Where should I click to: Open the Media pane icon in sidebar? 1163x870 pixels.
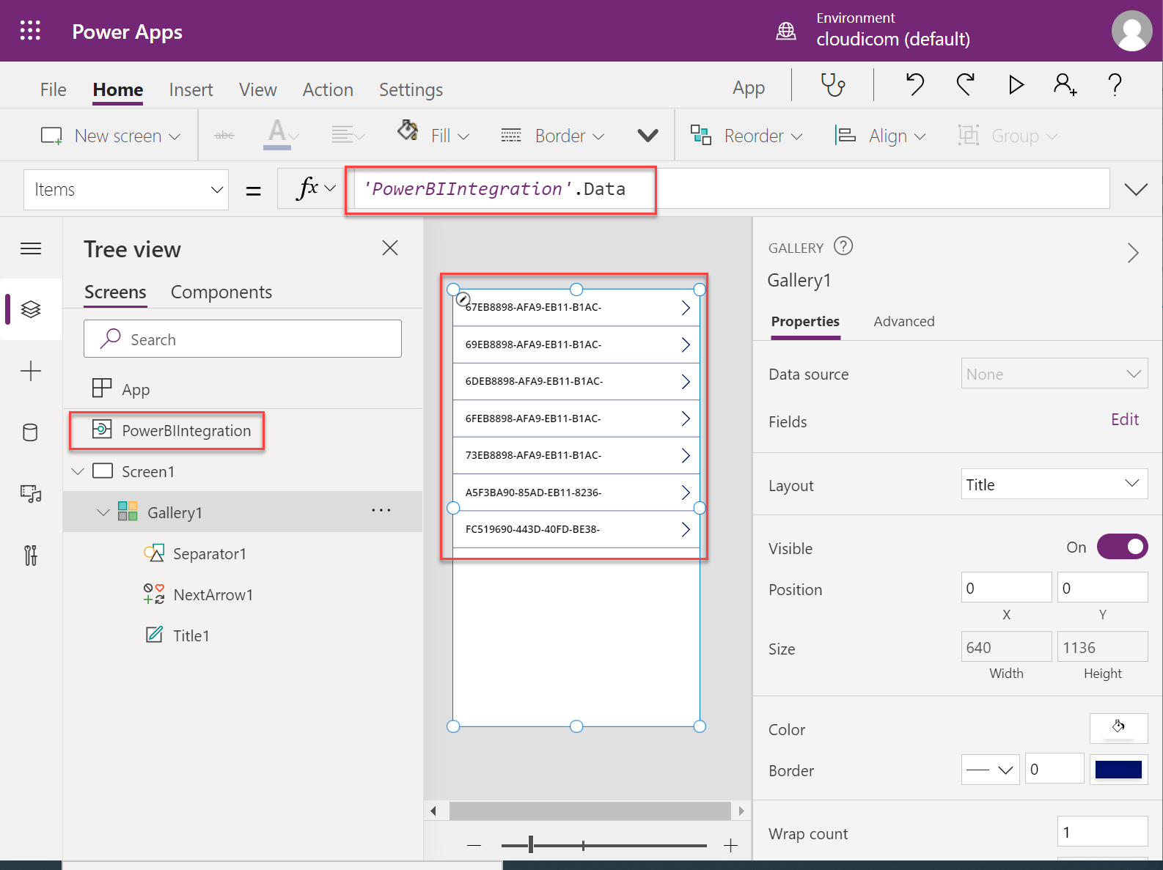(x=31, y=494)
